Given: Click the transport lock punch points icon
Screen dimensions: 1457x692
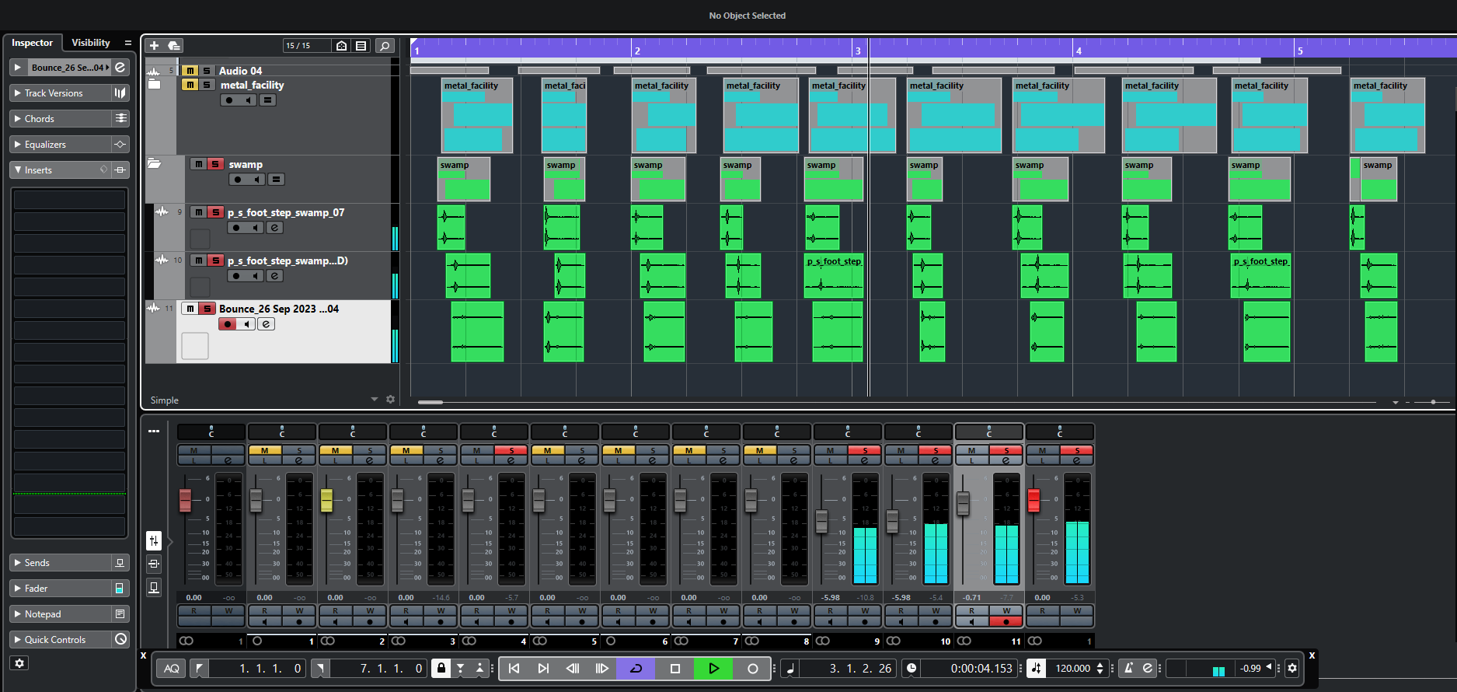Looking at the screenshot, I should 441,669.
